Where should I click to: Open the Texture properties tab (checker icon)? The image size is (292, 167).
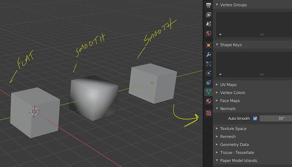[209, 113]
